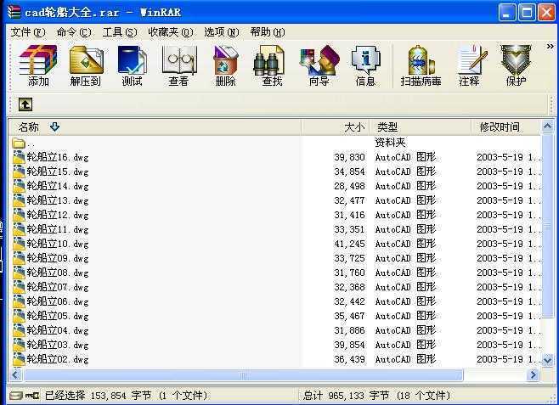The image size is (559, 405).
Task: Click the 解压到 (Extract To) icon
Action: (x=86, y=66)
